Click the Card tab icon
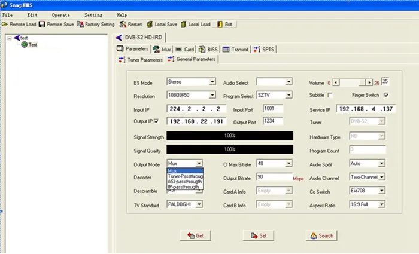Image resolution: width=419 pixels, height=254 pixels. [178, 50]
